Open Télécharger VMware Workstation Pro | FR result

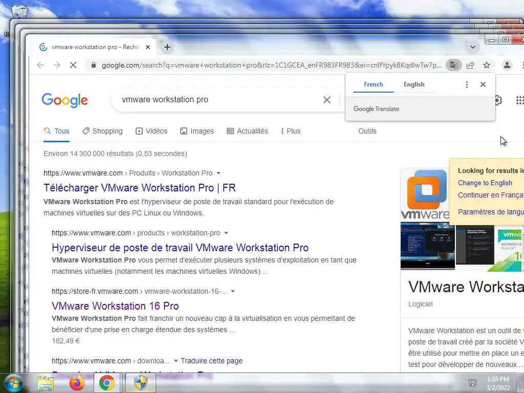tap(140, 188)
